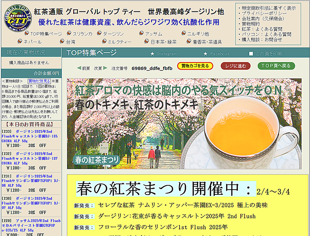This screenshot has height=236, width=310.
Task: Click the red レジに進む button
Action: pyautogui.click(x=236, y=66)
